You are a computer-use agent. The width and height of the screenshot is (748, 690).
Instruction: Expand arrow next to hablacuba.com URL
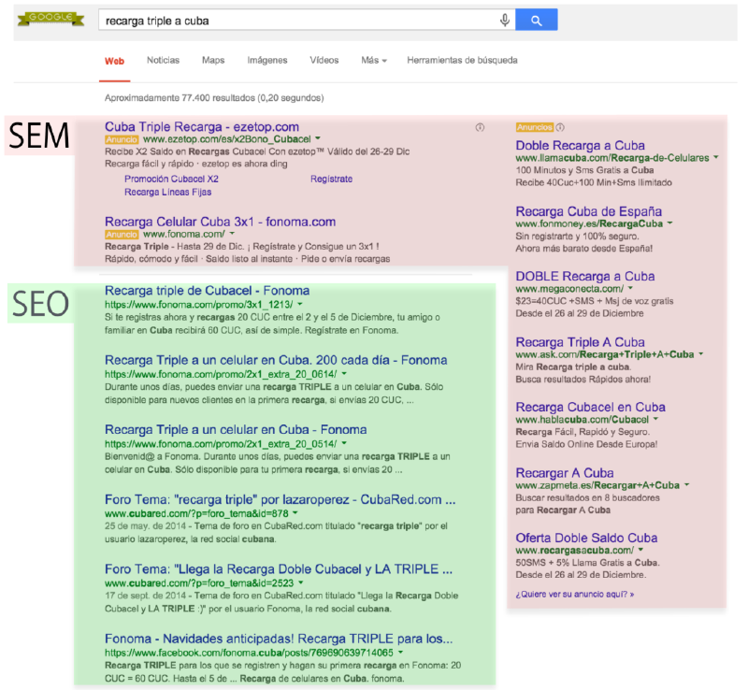(x=656, y=419)
